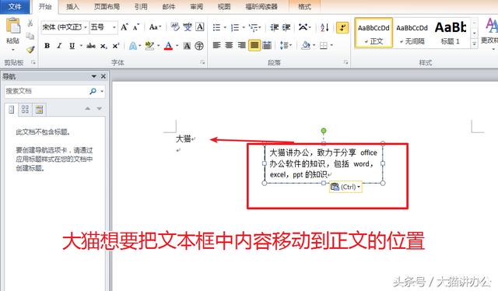Viewport: 498px width, 291px height.
Task: Click the Paste clipboard icon
Action: point(13,26)
